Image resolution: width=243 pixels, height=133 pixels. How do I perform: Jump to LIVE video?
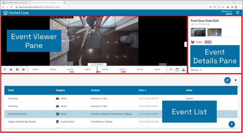(x=163, y=64)
